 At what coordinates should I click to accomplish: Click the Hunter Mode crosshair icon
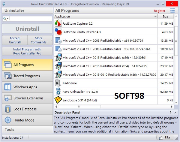(x=8, y=120)
